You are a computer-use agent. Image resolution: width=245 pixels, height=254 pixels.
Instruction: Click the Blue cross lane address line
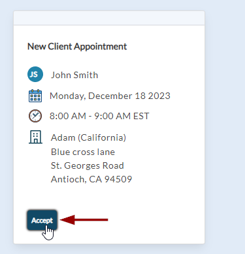click(x=83, y=152)
